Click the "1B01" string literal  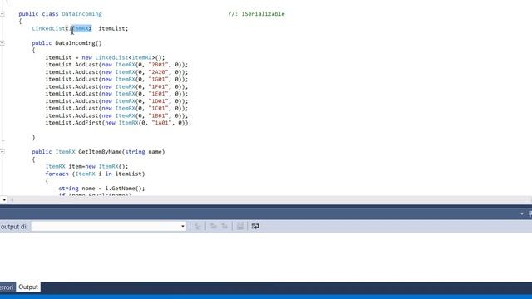159,115
